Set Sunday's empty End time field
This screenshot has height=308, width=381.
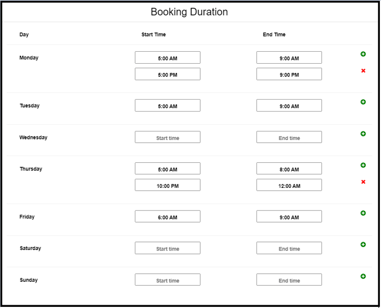[x=289, y=280]
